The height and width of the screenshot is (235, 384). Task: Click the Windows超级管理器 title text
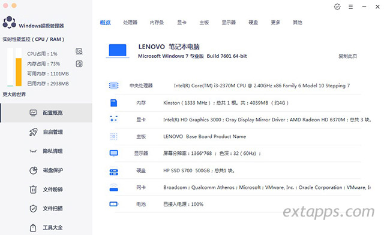(41, 26)
